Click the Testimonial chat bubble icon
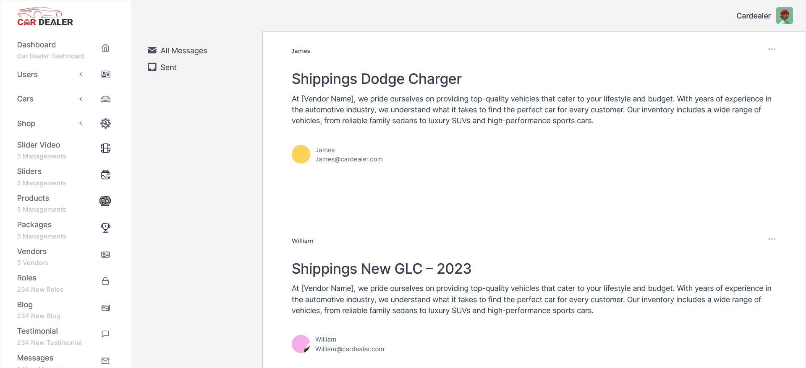This screenshot has width=806, height=368. tap(105, 334)
